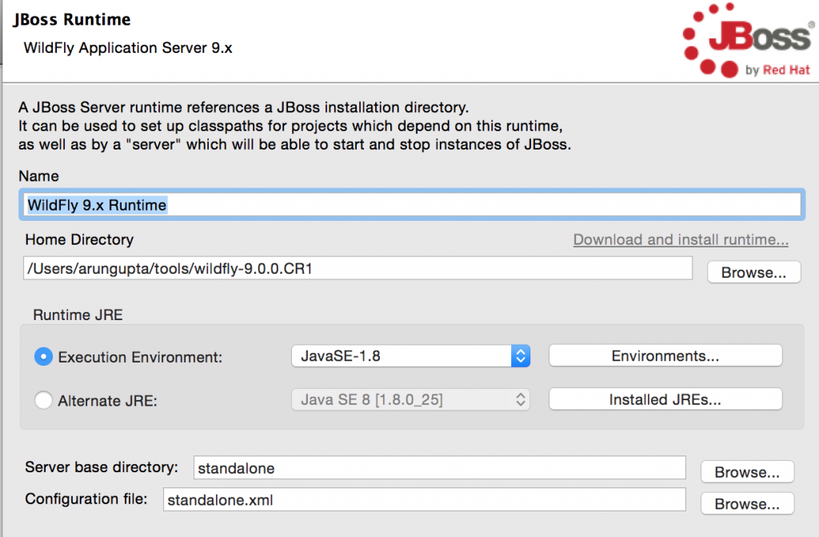Click the JBoss Runtime title text
This screenshot has height=537, width=819.
(x=72, y=19)
